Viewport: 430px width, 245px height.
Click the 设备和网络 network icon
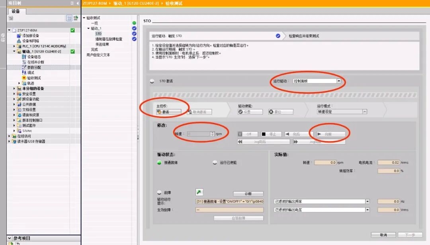tap(19, 41)
